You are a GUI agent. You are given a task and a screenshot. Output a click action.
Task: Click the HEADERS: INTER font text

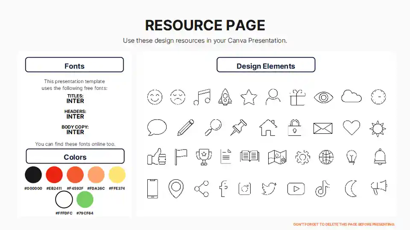click(75, 115)
